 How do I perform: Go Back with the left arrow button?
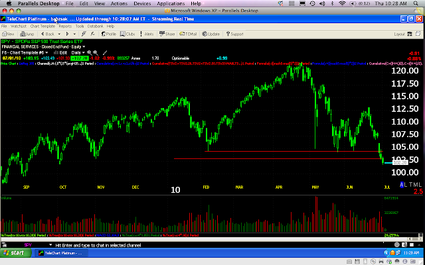pos(48,34)
